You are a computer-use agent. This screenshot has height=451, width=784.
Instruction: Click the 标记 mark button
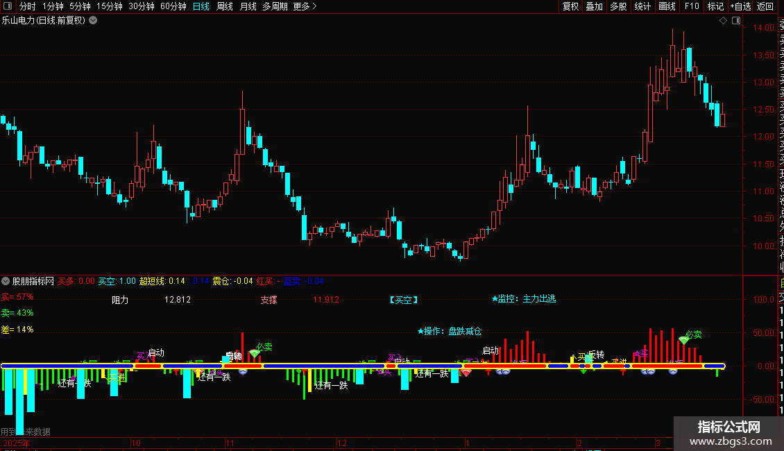715,6
